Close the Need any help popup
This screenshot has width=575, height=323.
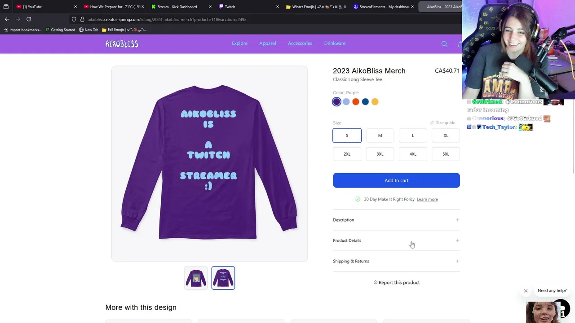pyautogui.click(x=526, y=291)
